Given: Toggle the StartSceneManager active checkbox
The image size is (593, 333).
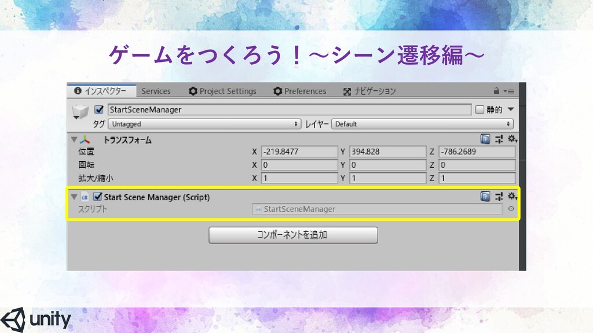Looking at the screenshot, I should pos(99,109).
